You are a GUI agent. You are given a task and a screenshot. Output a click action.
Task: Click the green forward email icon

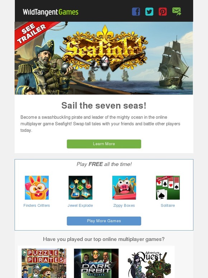pos(176,11)
